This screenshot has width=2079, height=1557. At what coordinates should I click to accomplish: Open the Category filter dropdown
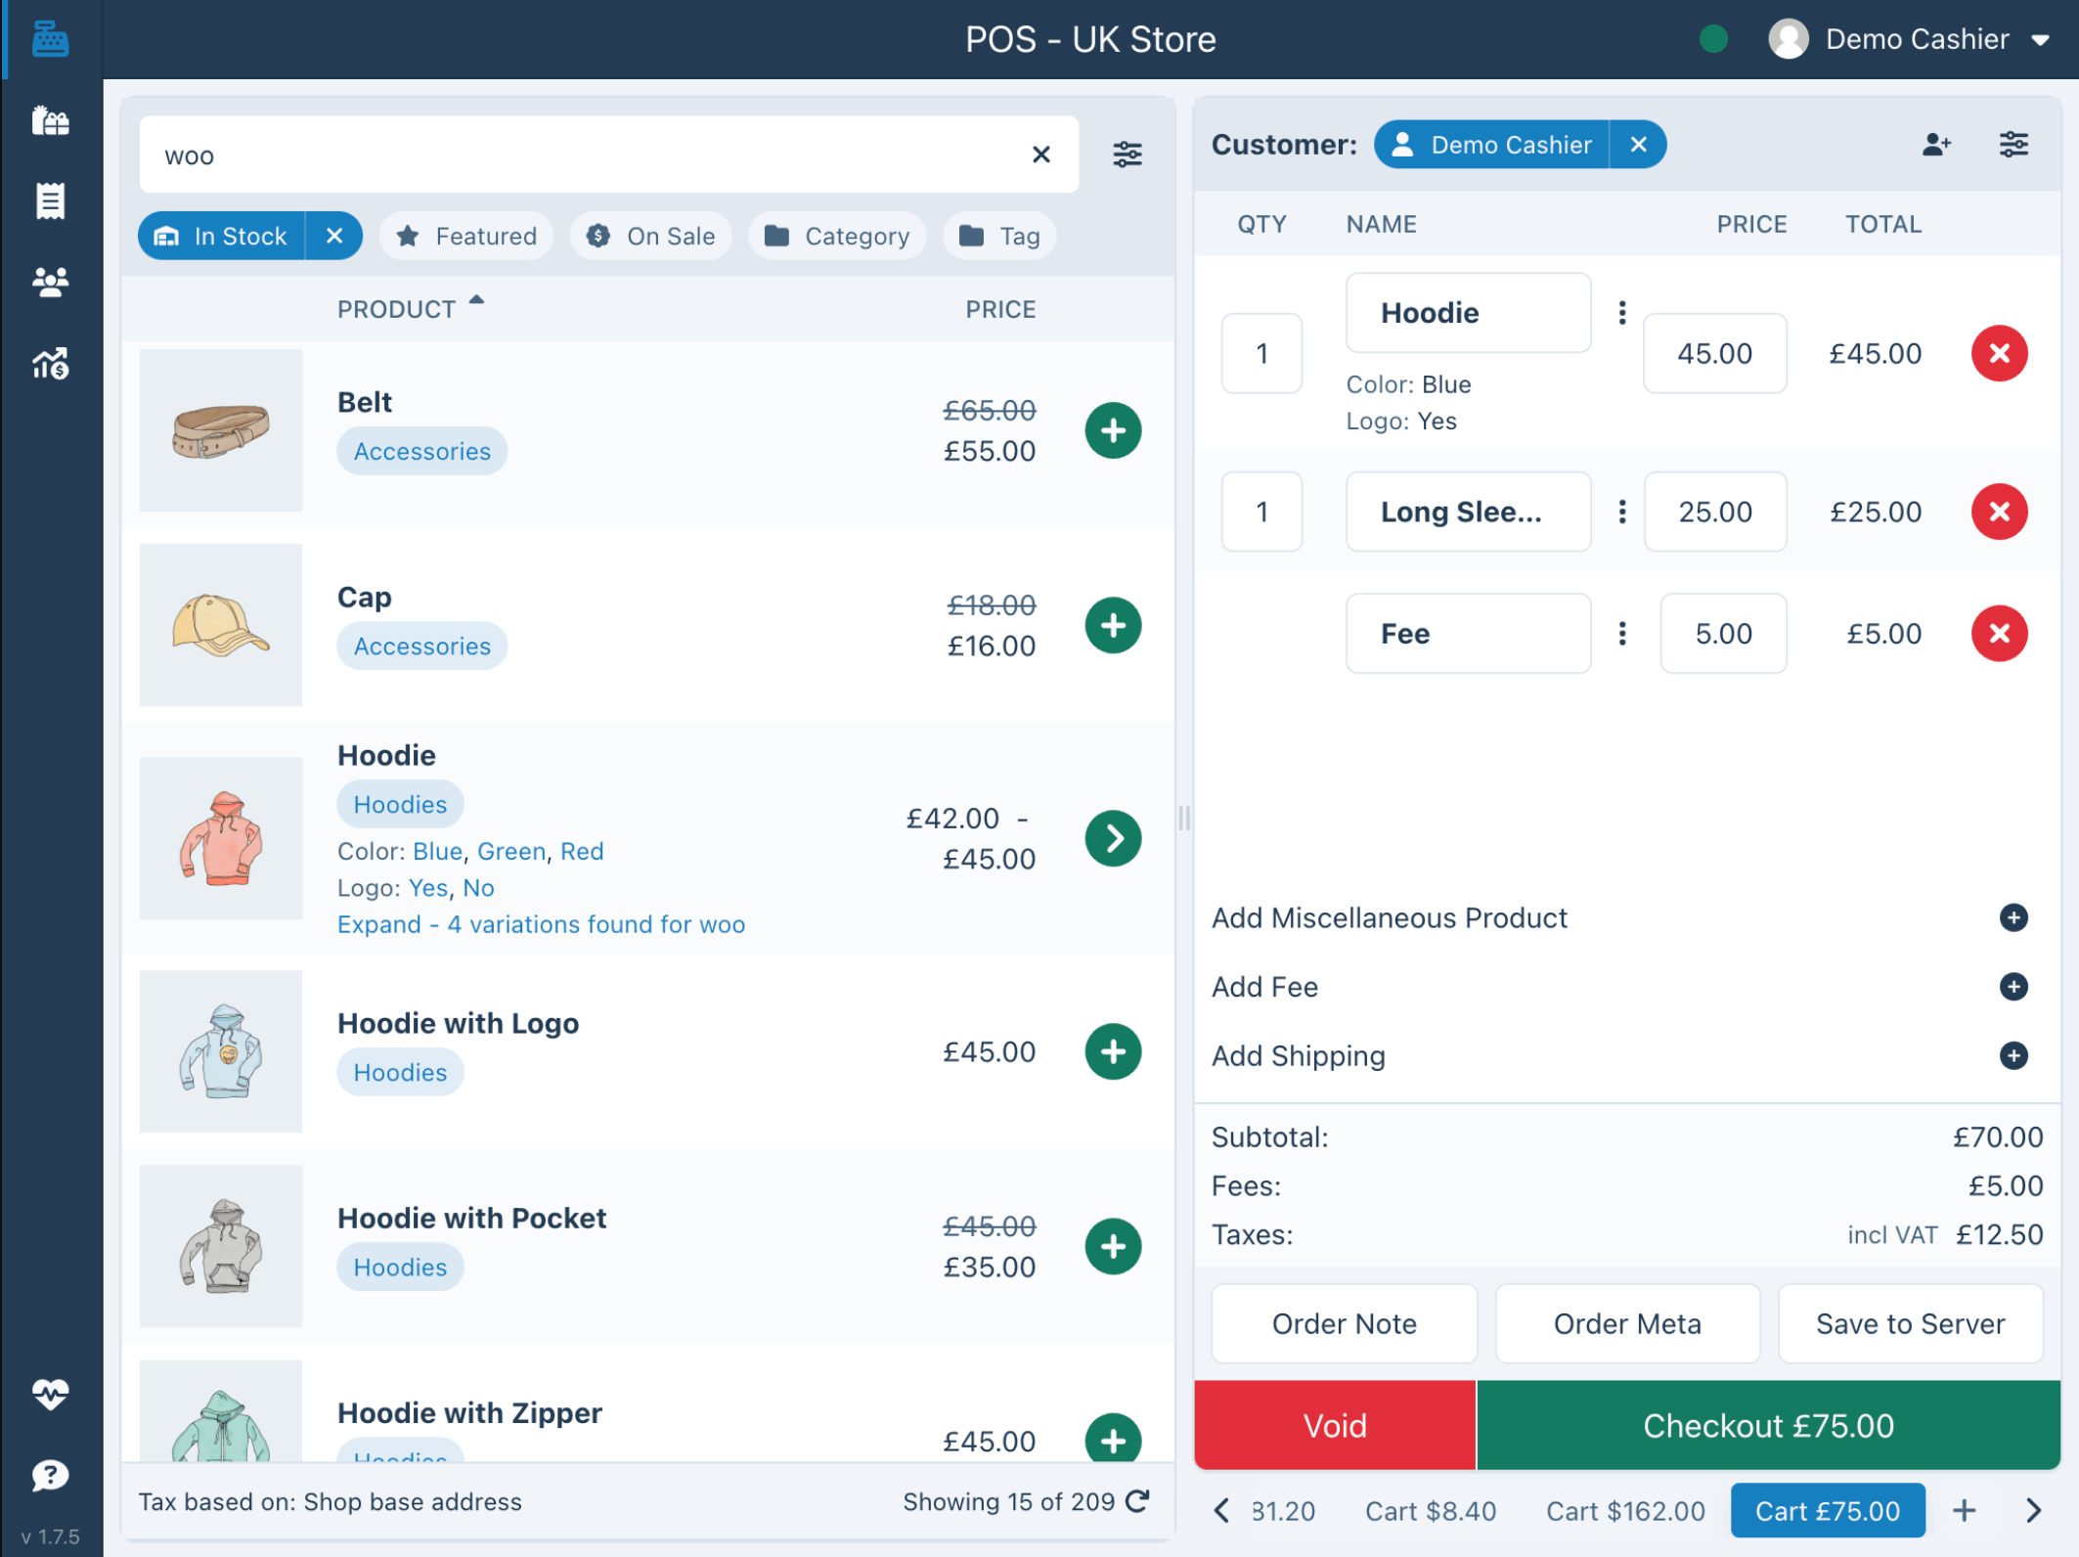[837, 236]
